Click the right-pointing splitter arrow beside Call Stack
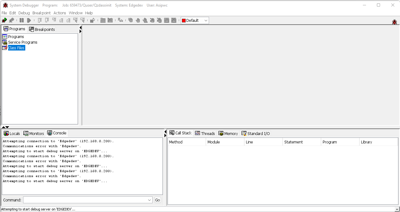The height and width of the screenshot is (212, 400). 165,136
